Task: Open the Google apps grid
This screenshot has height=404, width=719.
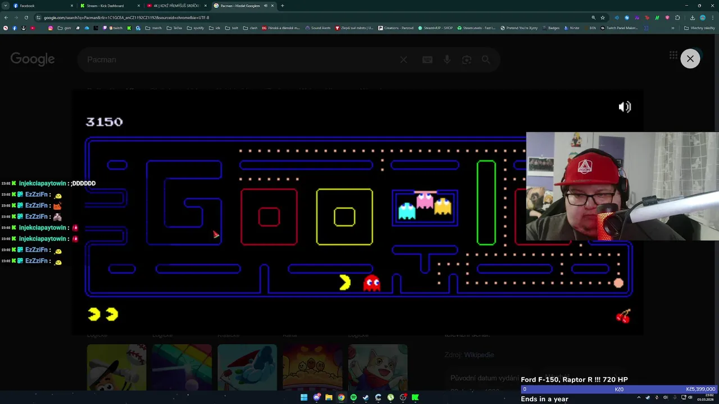Action: point(673,55)
